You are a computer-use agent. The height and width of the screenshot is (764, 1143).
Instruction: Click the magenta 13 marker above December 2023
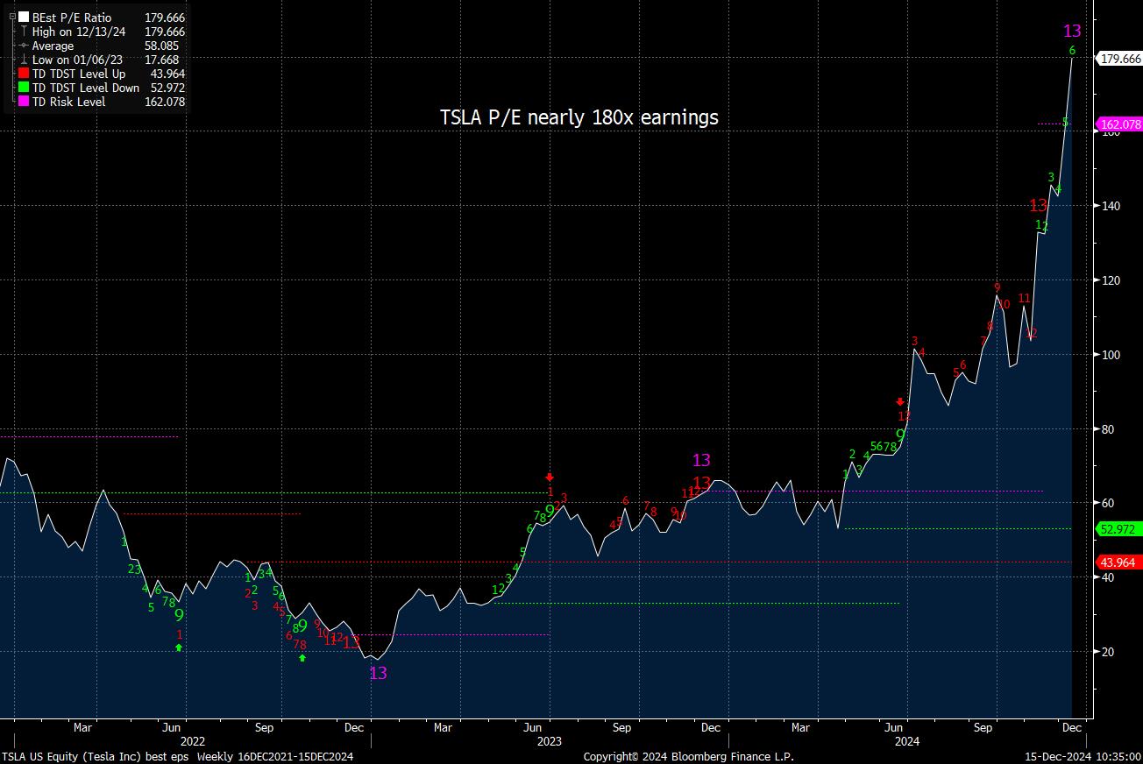point(701,460)
